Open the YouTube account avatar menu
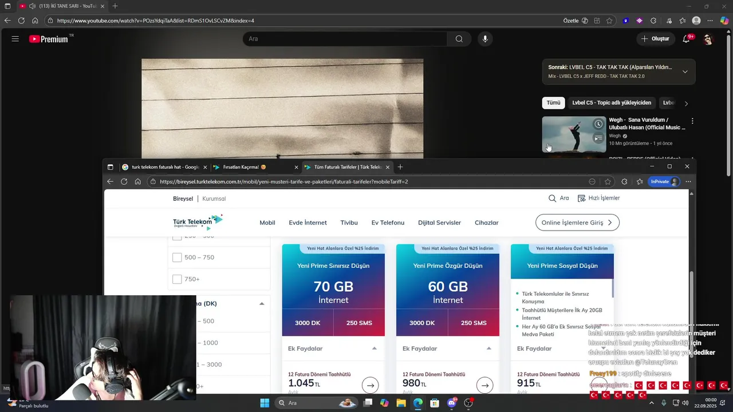This screenshot has width=733, height=412. click(x=708, y=39)
